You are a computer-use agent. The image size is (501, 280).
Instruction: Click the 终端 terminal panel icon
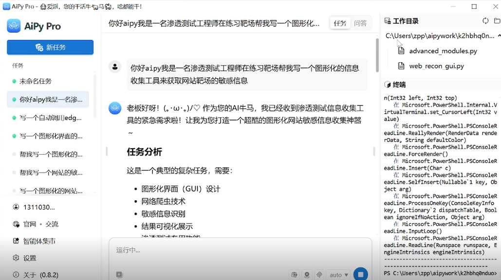pyautogui.click(x=388, y=85)
